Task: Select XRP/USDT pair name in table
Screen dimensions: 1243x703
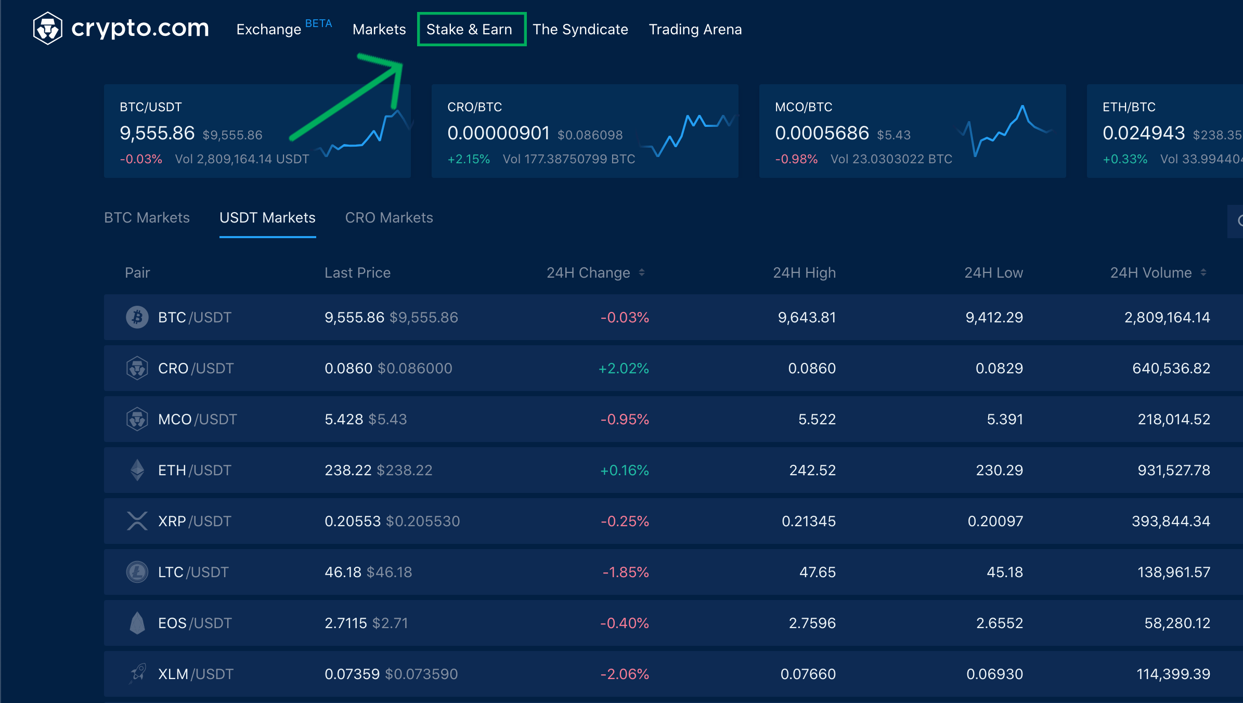Action: (x=195, y=521)
